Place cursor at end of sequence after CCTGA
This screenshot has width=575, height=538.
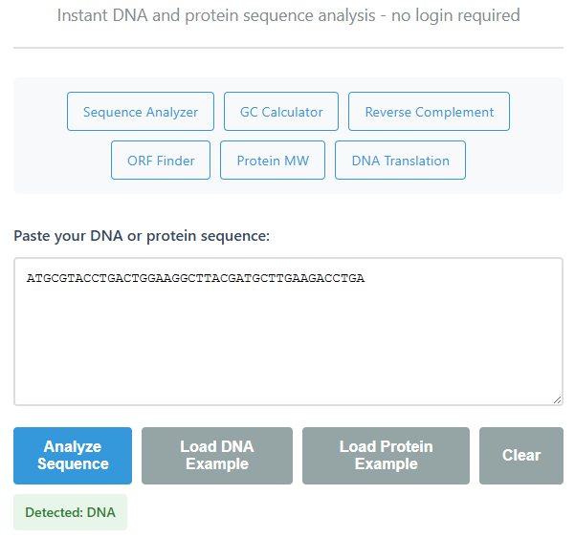point(365,279)
